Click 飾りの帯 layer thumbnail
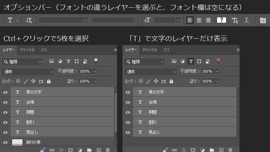The height and width of the screenshot is (152, 270). point(17,142)
